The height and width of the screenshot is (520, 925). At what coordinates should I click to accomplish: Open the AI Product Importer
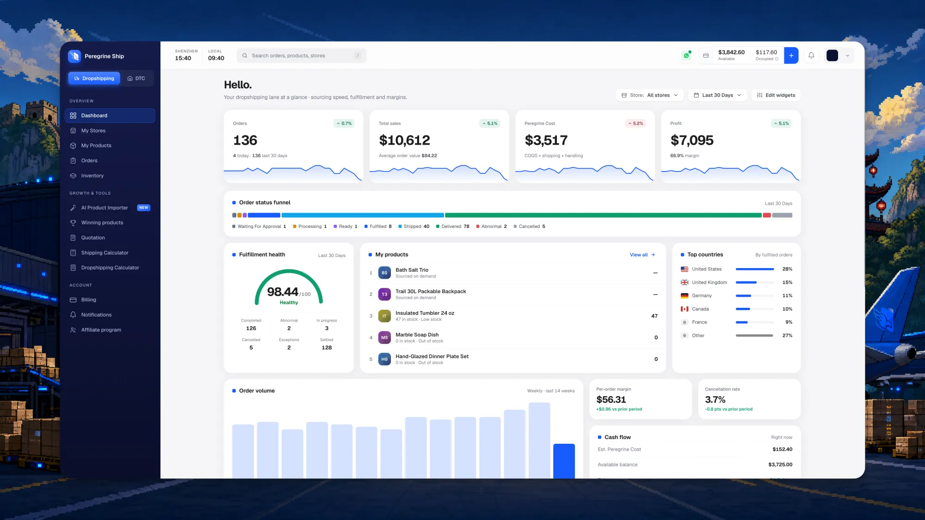110,208
